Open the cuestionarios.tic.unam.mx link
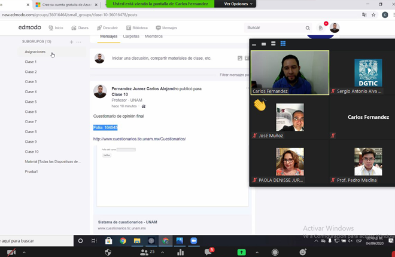The height and width of the screenshot is (257, 395). pos(139,139)
